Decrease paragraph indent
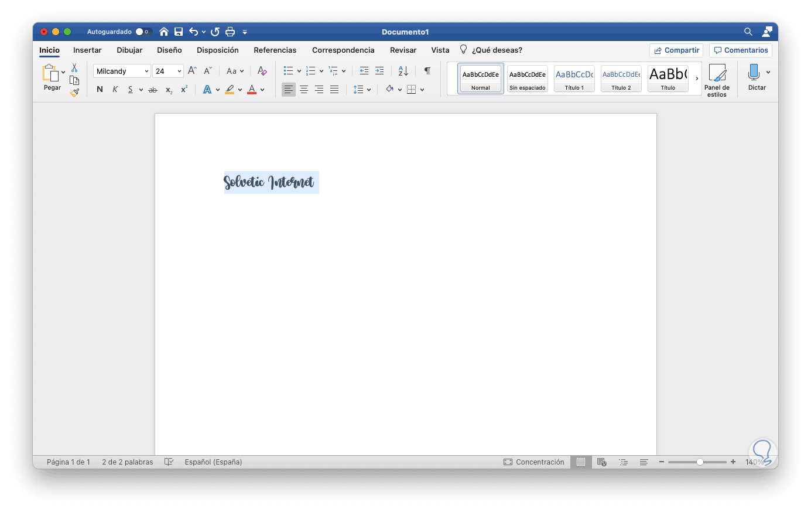This screenshot has height=512, width=811. pos(364,71)
